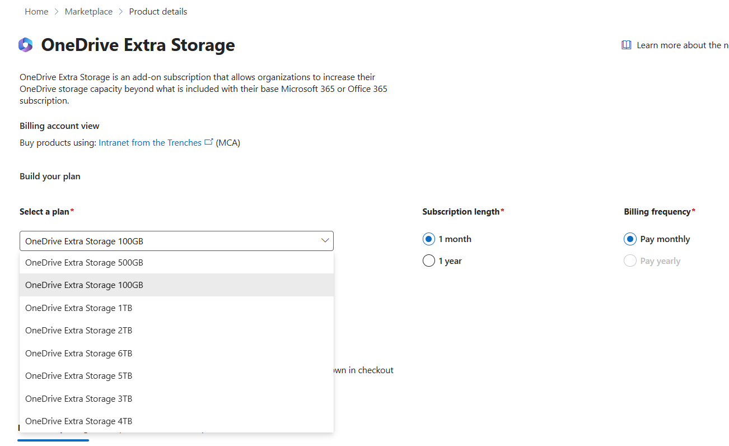Choose Pay monthly billing frequency

click(630, 239)
